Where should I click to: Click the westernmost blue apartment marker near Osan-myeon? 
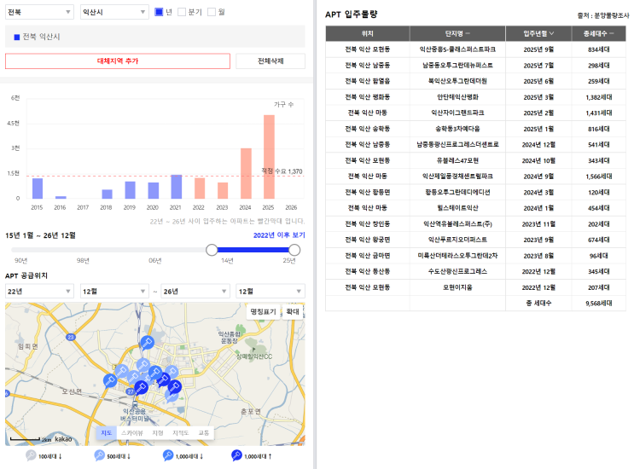(109, 380)
